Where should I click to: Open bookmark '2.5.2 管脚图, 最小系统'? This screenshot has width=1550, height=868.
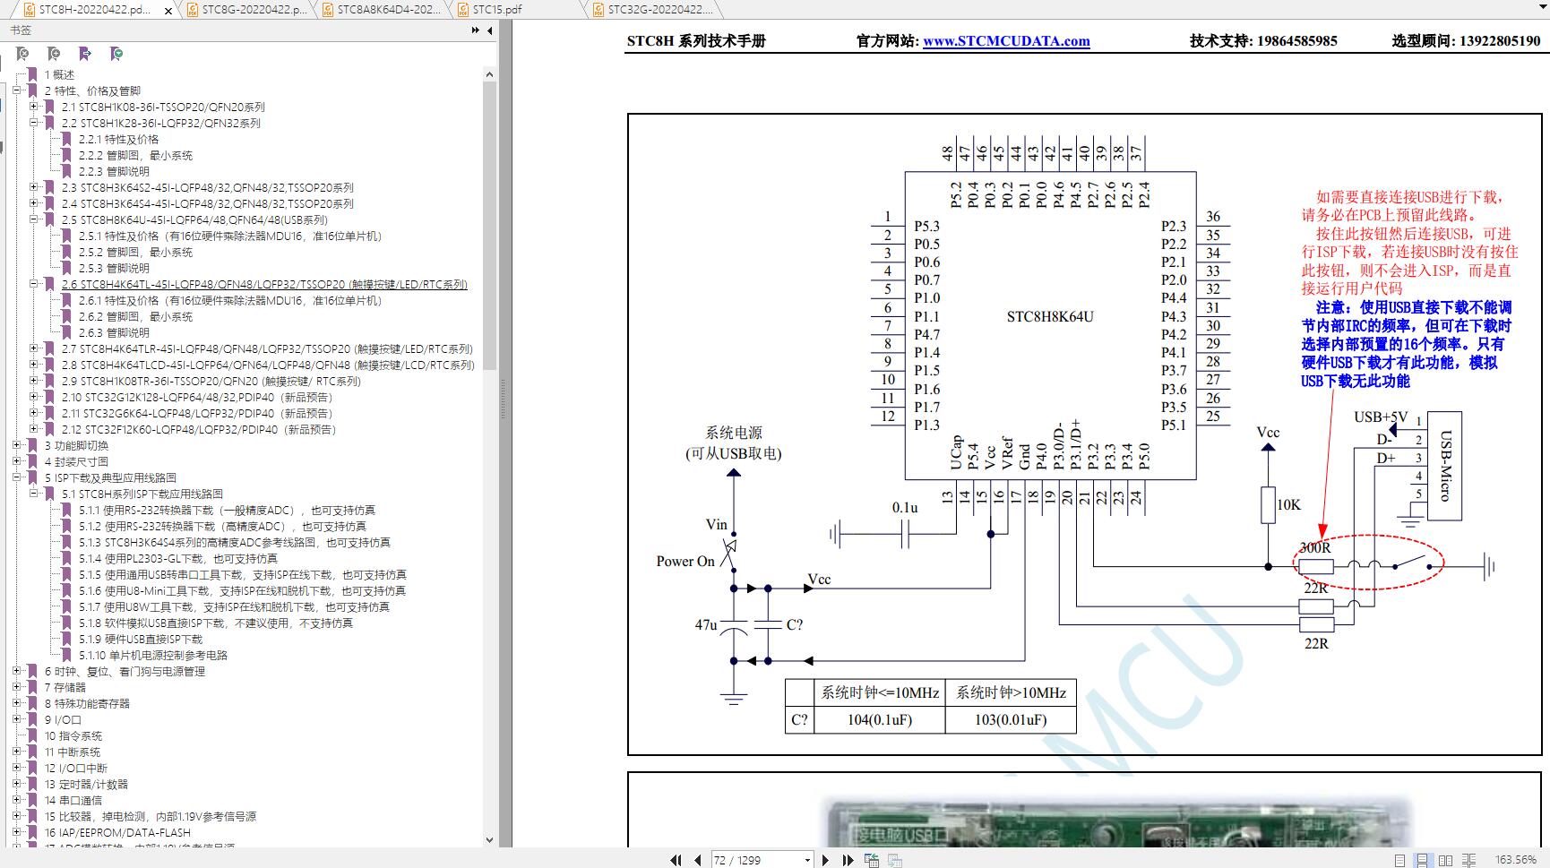coord(135,252)
